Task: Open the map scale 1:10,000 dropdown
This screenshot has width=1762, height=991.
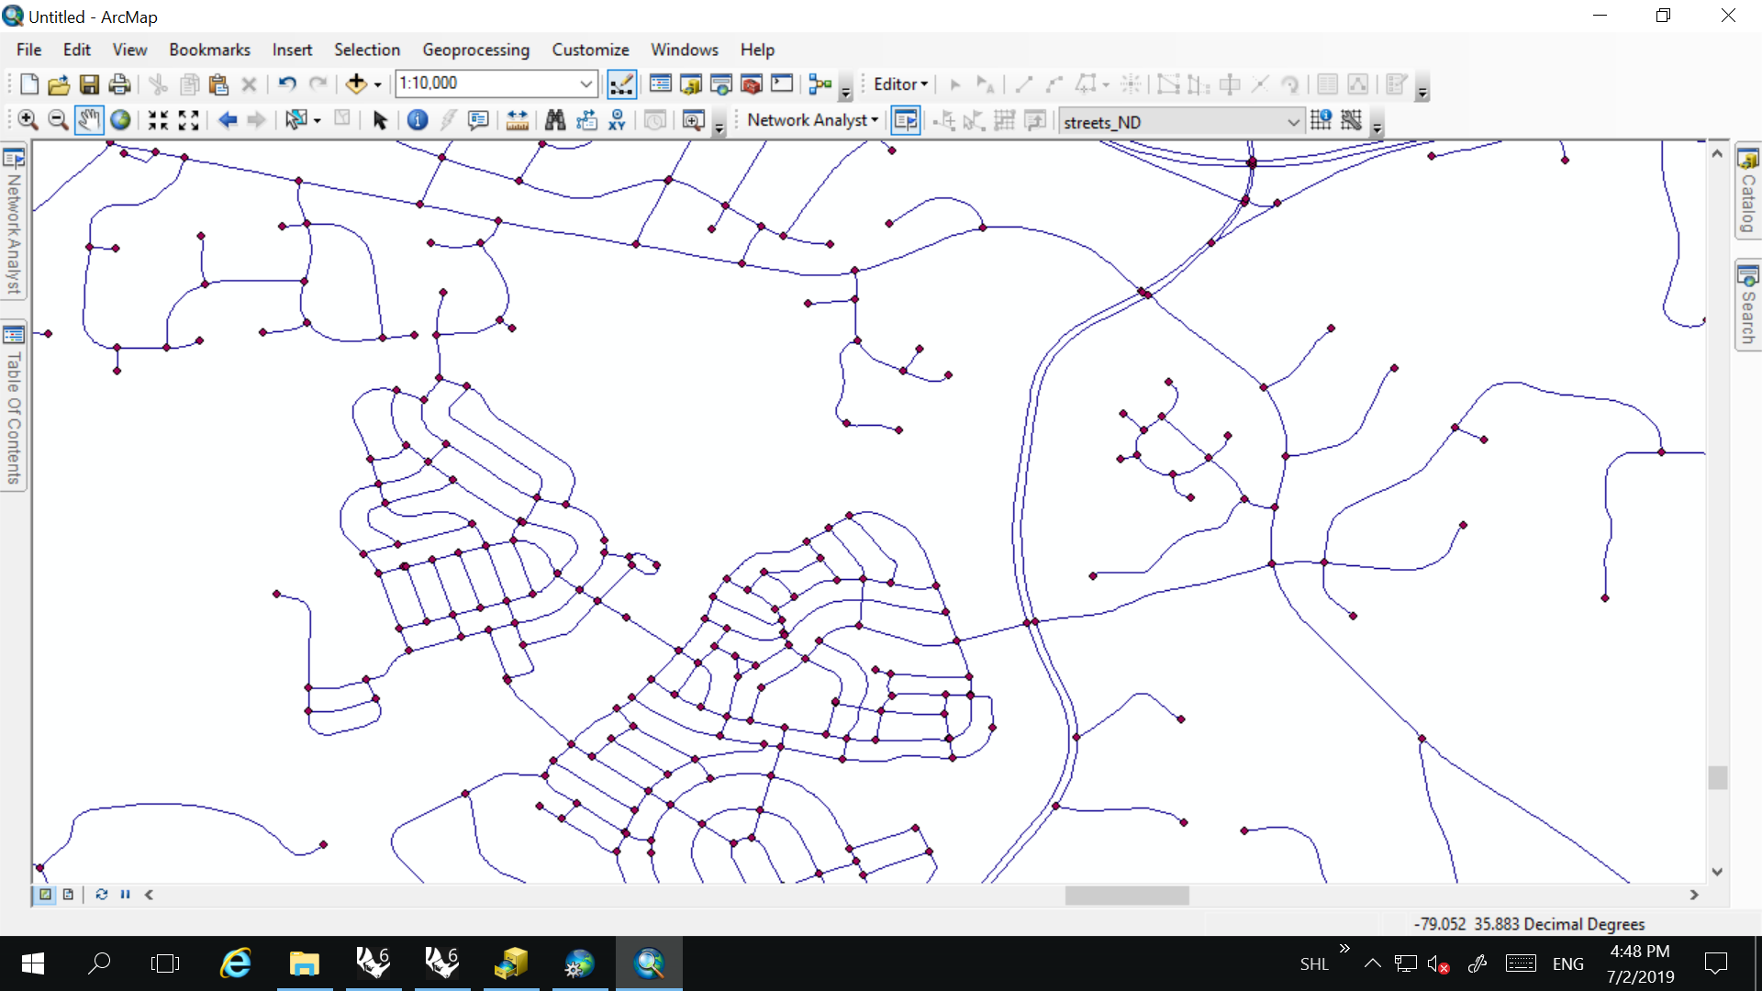Action: click(x=586, y=84)
